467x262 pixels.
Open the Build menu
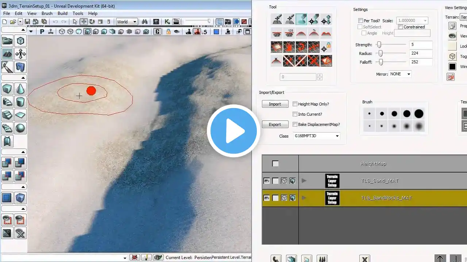click(x=62, y=13)
